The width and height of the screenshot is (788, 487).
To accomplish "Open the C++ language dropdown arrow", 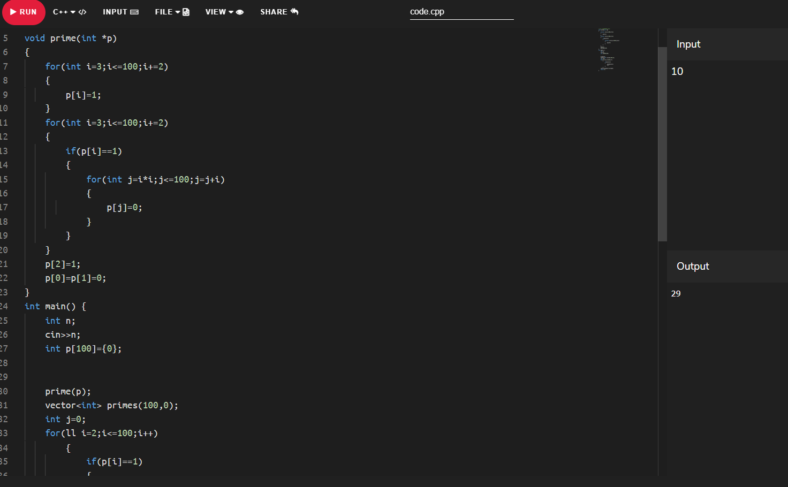I will coord(73,12).
